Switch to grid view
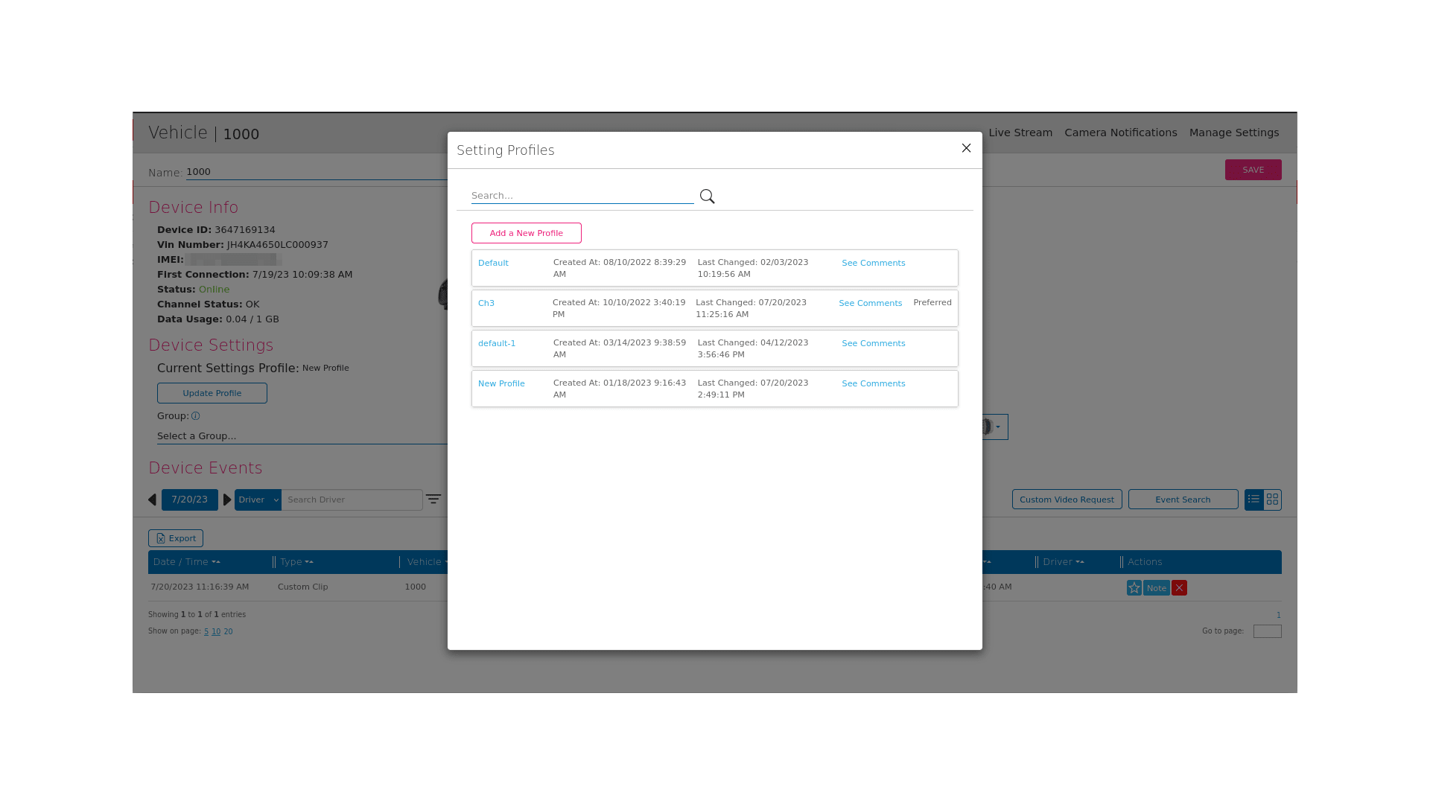 point(1272,500)
